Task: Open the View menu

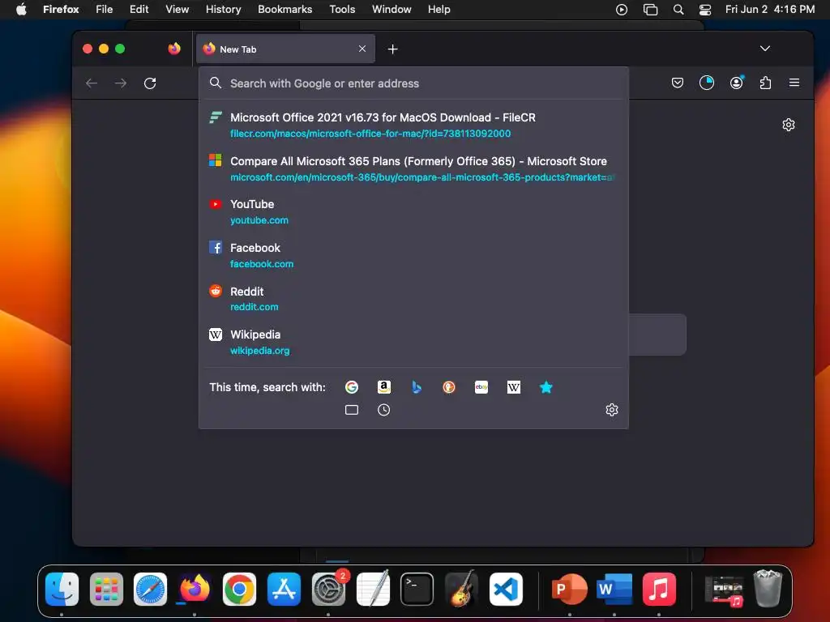Action: (178, 9)
